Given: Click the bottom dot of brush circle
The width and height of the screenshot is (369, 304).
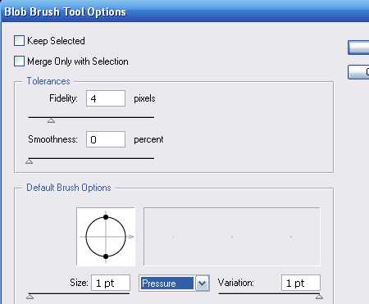Looking at the screenshot, I should click(106, 256).
